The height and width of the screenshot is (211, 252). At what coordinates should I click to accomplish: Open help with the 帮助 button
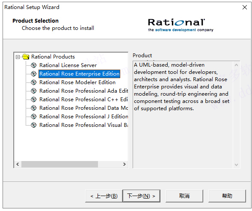227,196
